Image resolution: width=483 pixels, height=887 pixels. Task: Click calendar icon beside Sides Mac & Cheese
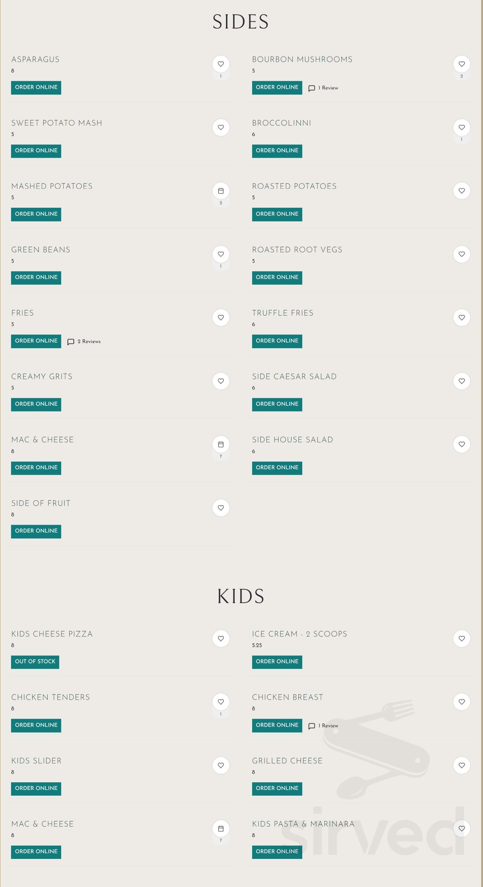click(x=221, y=444)
